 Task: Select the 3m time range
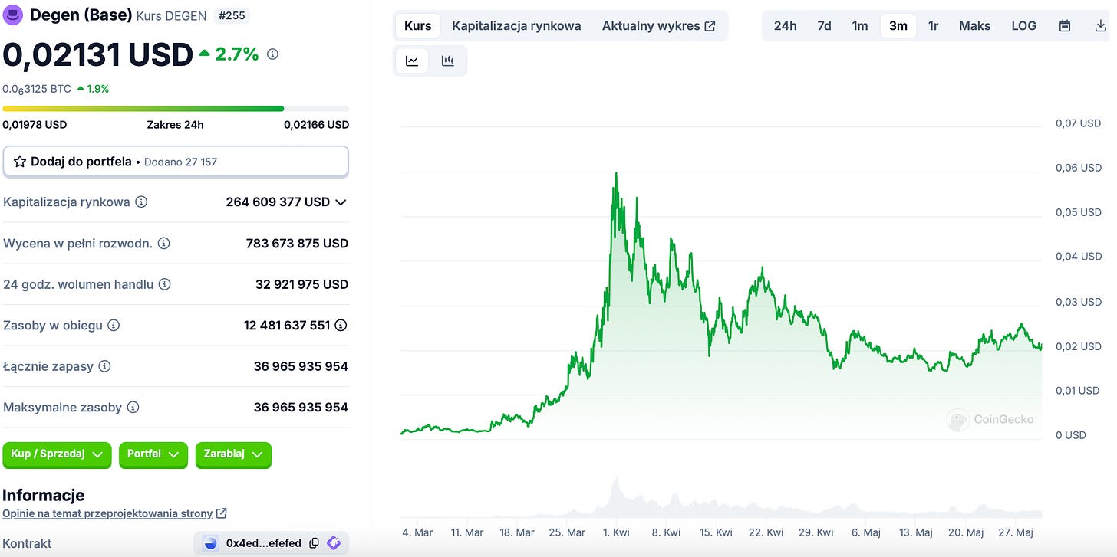pyautogui.click(x=898, y=26)
